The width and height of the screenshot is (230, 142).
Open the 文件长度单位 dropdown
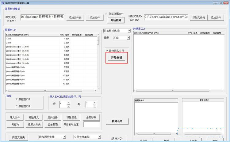pos(99,137)
